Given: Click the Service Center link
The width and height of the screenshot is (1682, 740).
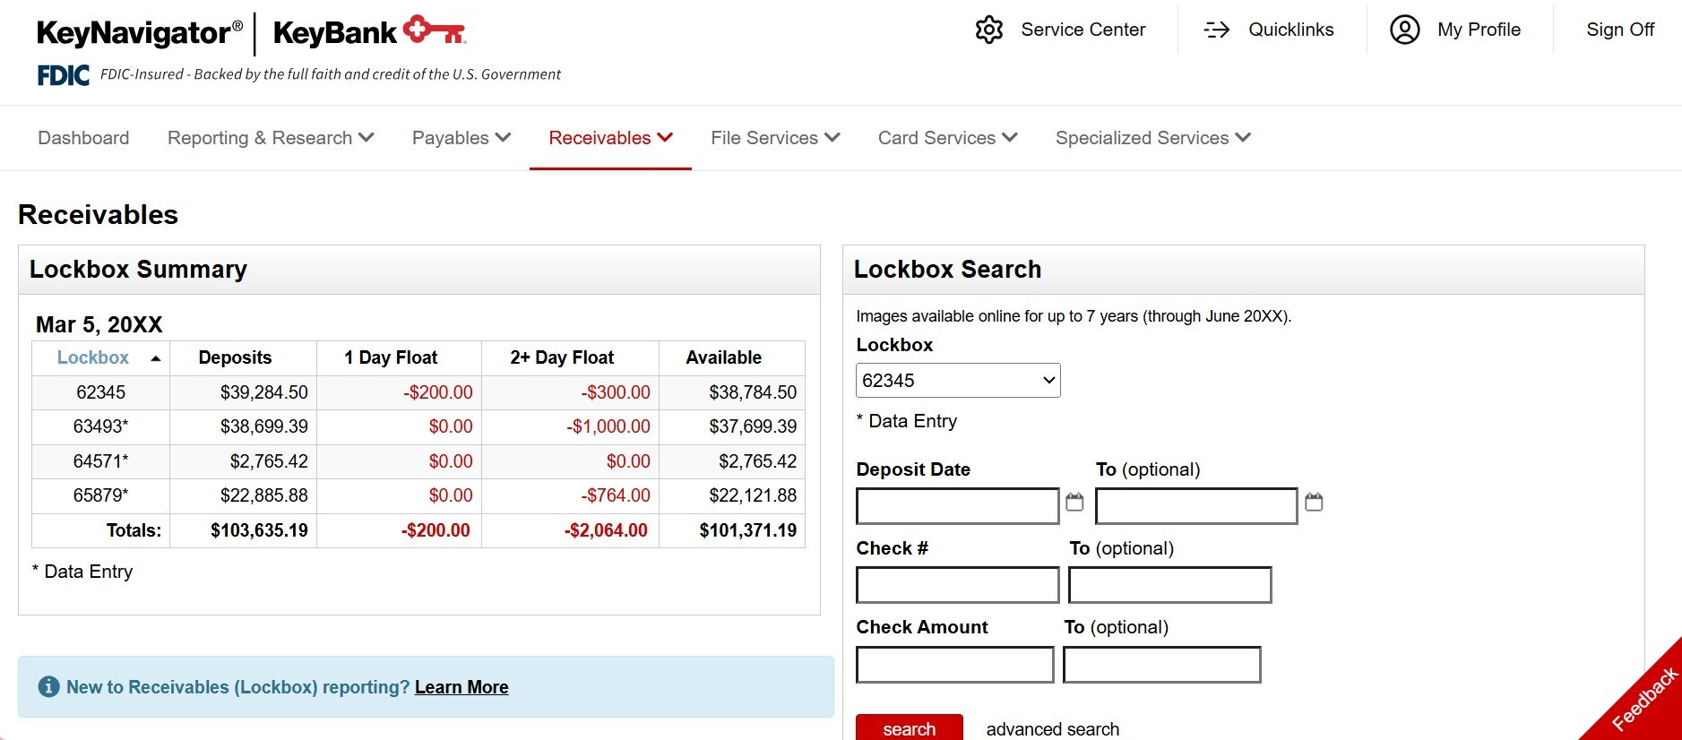Looking at the screenshot, I should 1083,30.
